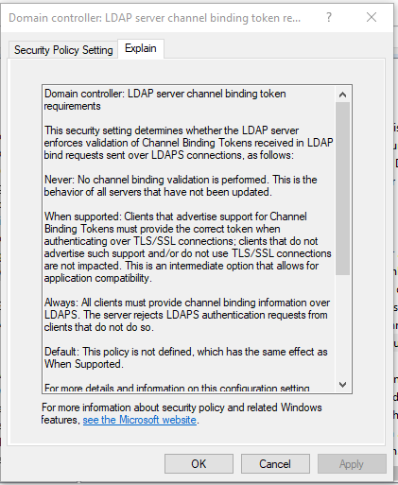Click the dialog title bar text
The height and width of the screenshot is (485, 398).
(x=154, y=18)
